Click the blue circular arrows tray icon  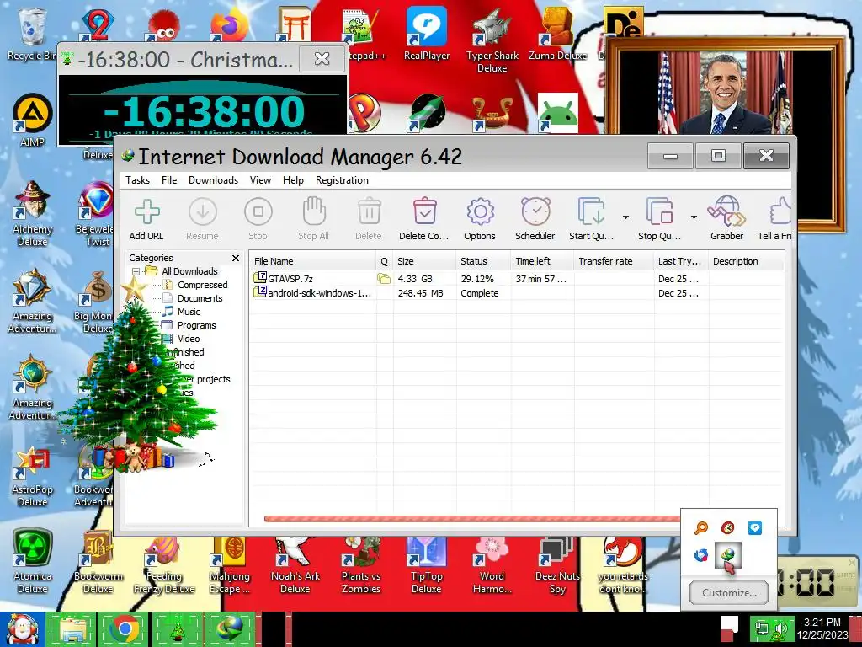click(701, 555)
